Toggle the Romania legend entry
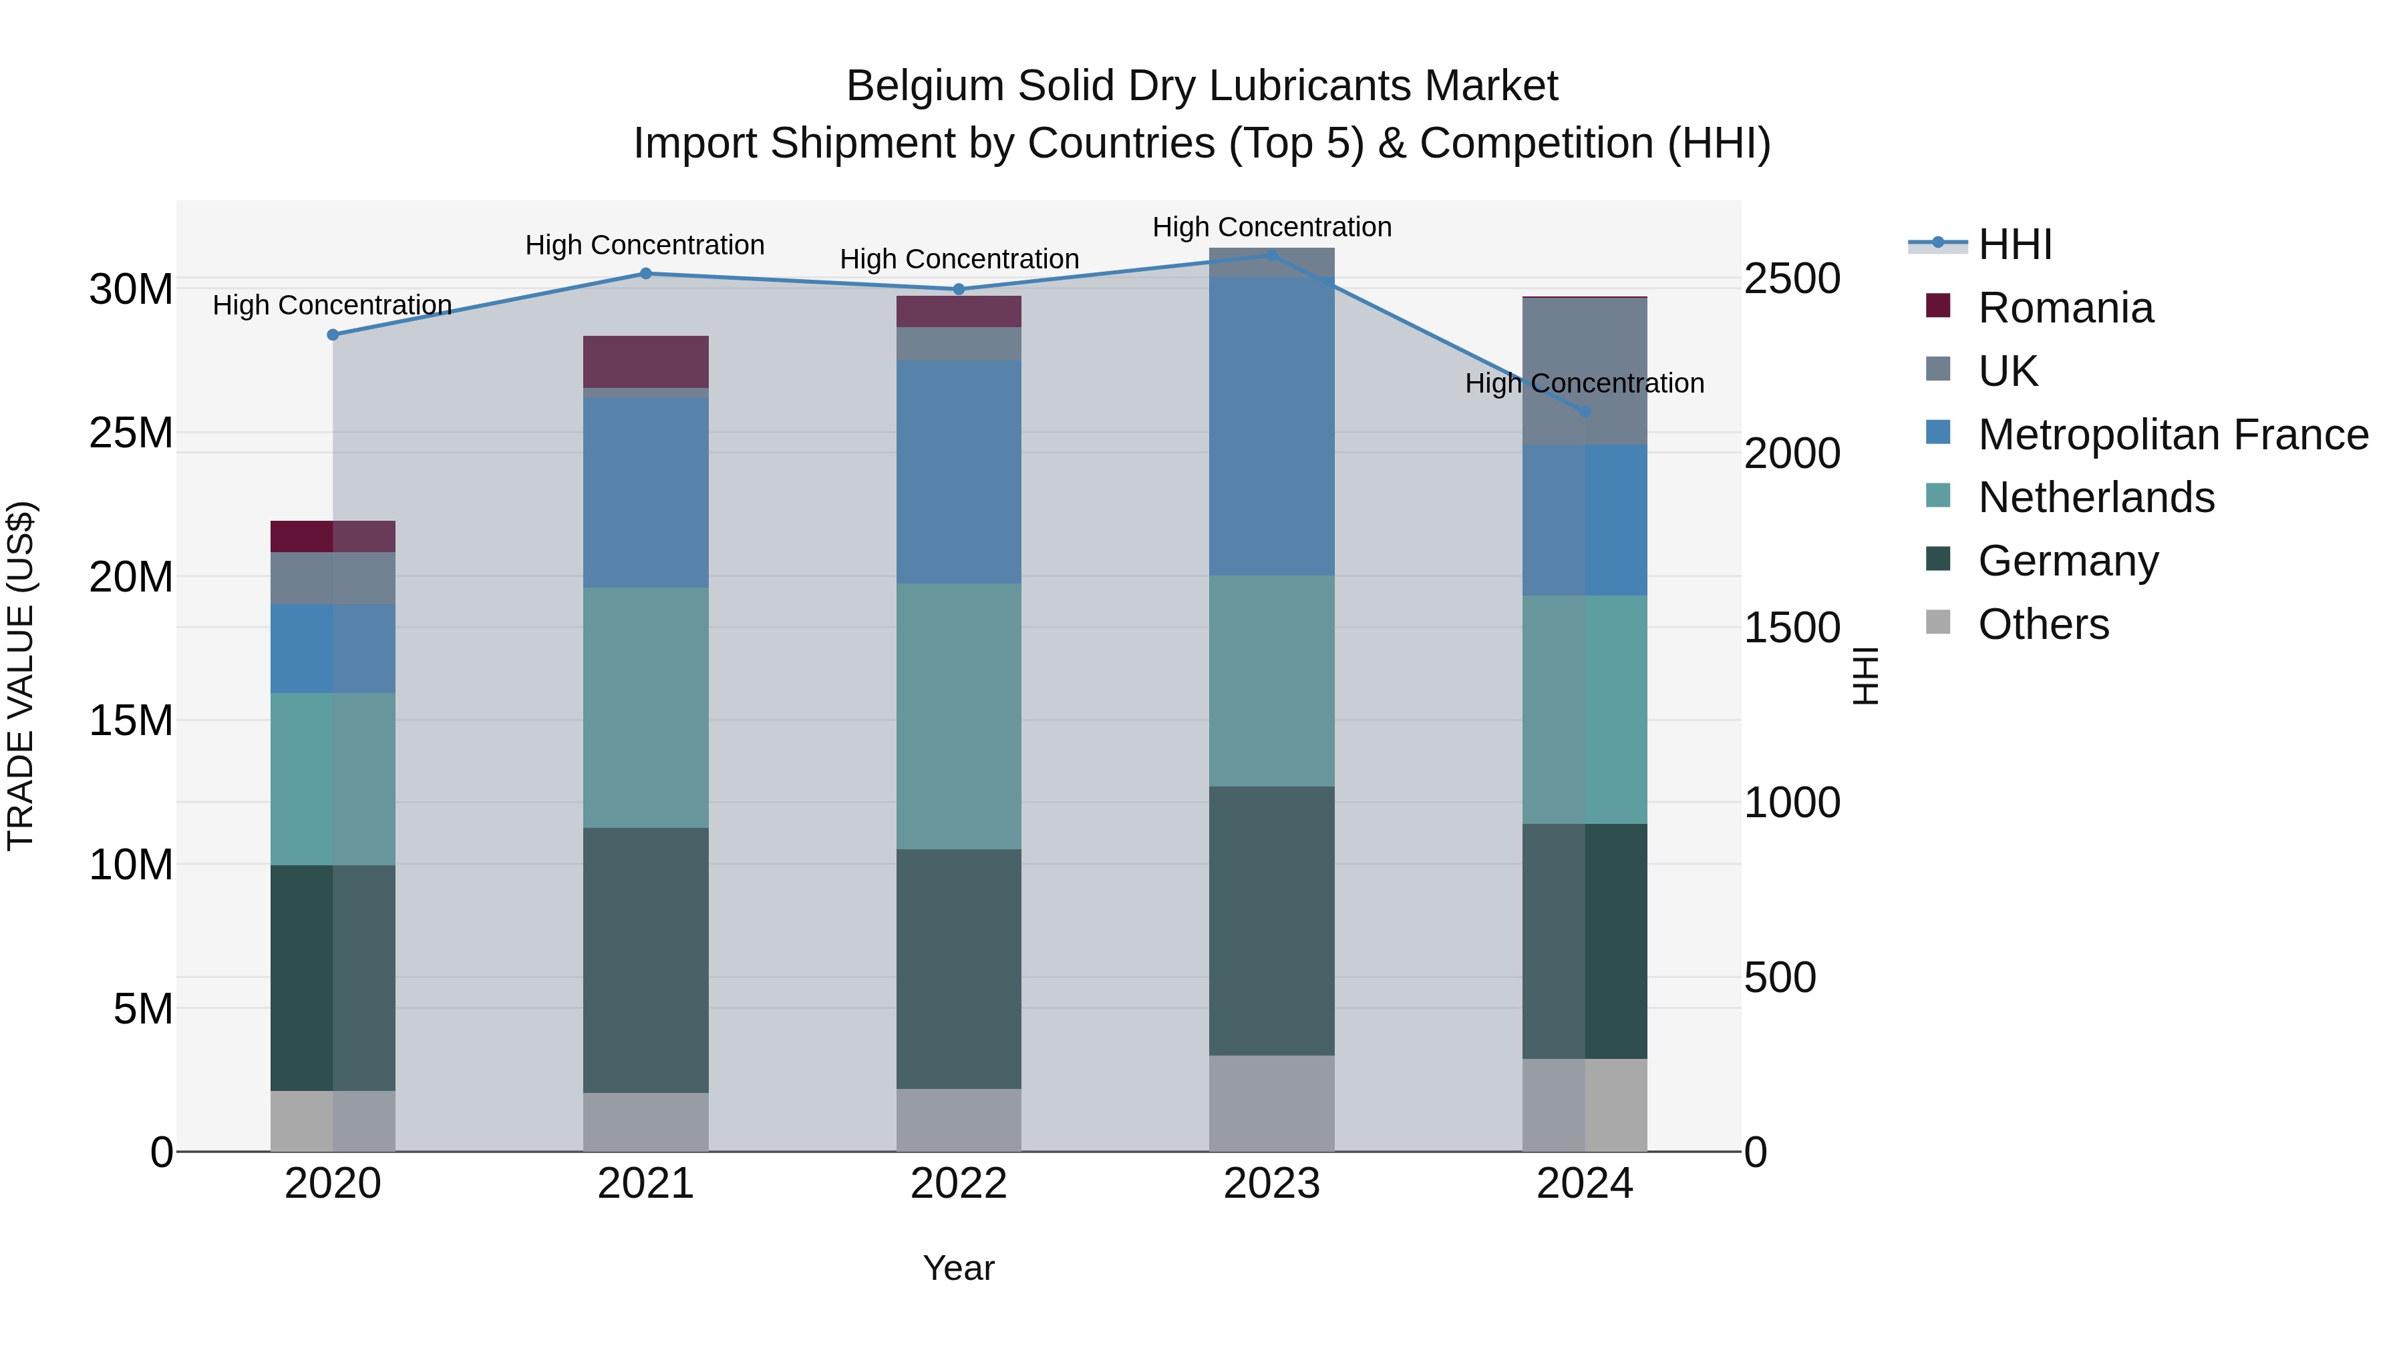This screenshot has width=2405, height=1352. coord(2040,307)
